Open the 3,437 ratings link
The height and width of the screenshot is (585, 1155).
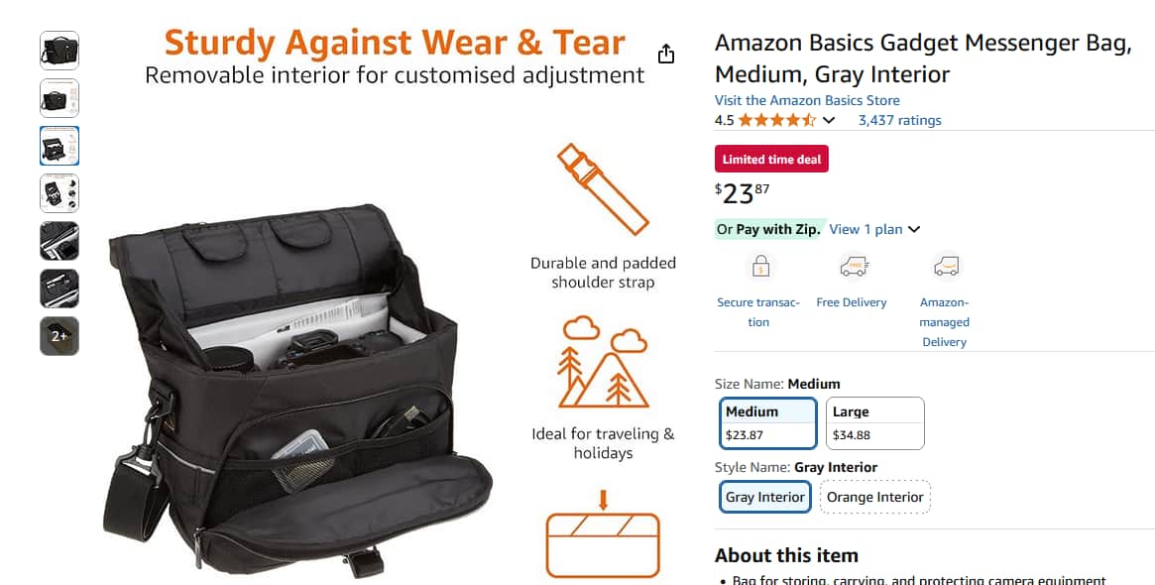pos(899,120)
